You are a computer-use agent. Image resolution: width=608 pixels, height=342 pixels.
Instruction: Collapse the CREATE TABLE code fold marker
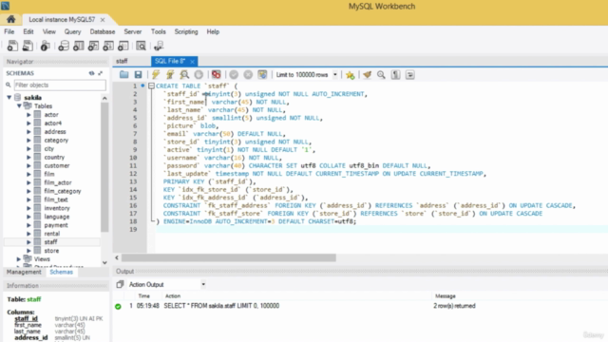(x=151, y=85)
